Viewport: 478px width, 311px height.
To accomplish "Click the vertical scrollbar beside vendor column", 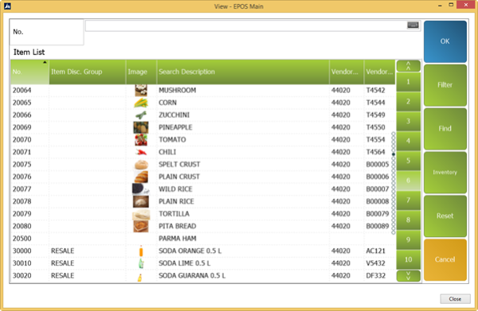I will coord(394,183).
